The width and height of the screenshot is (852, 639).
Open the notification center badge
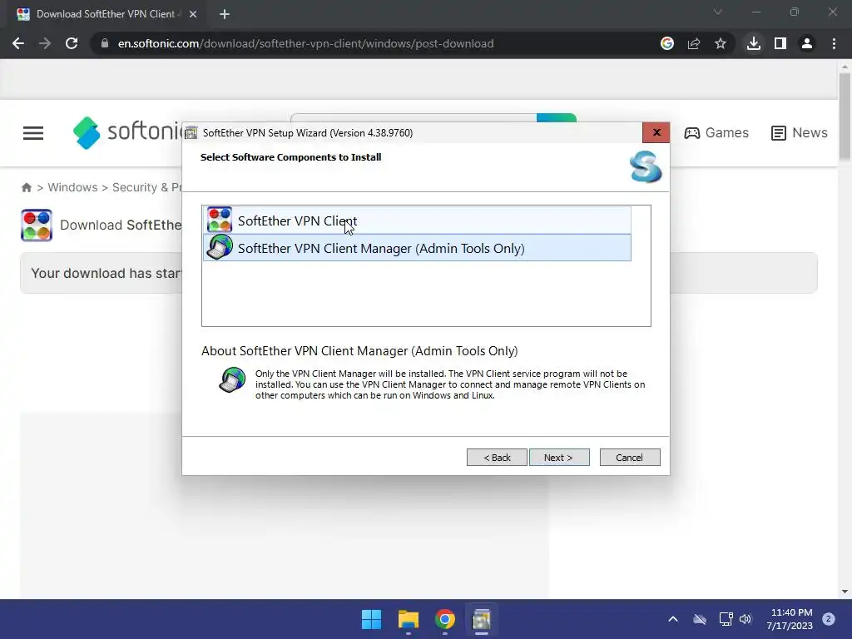(829, 619)
